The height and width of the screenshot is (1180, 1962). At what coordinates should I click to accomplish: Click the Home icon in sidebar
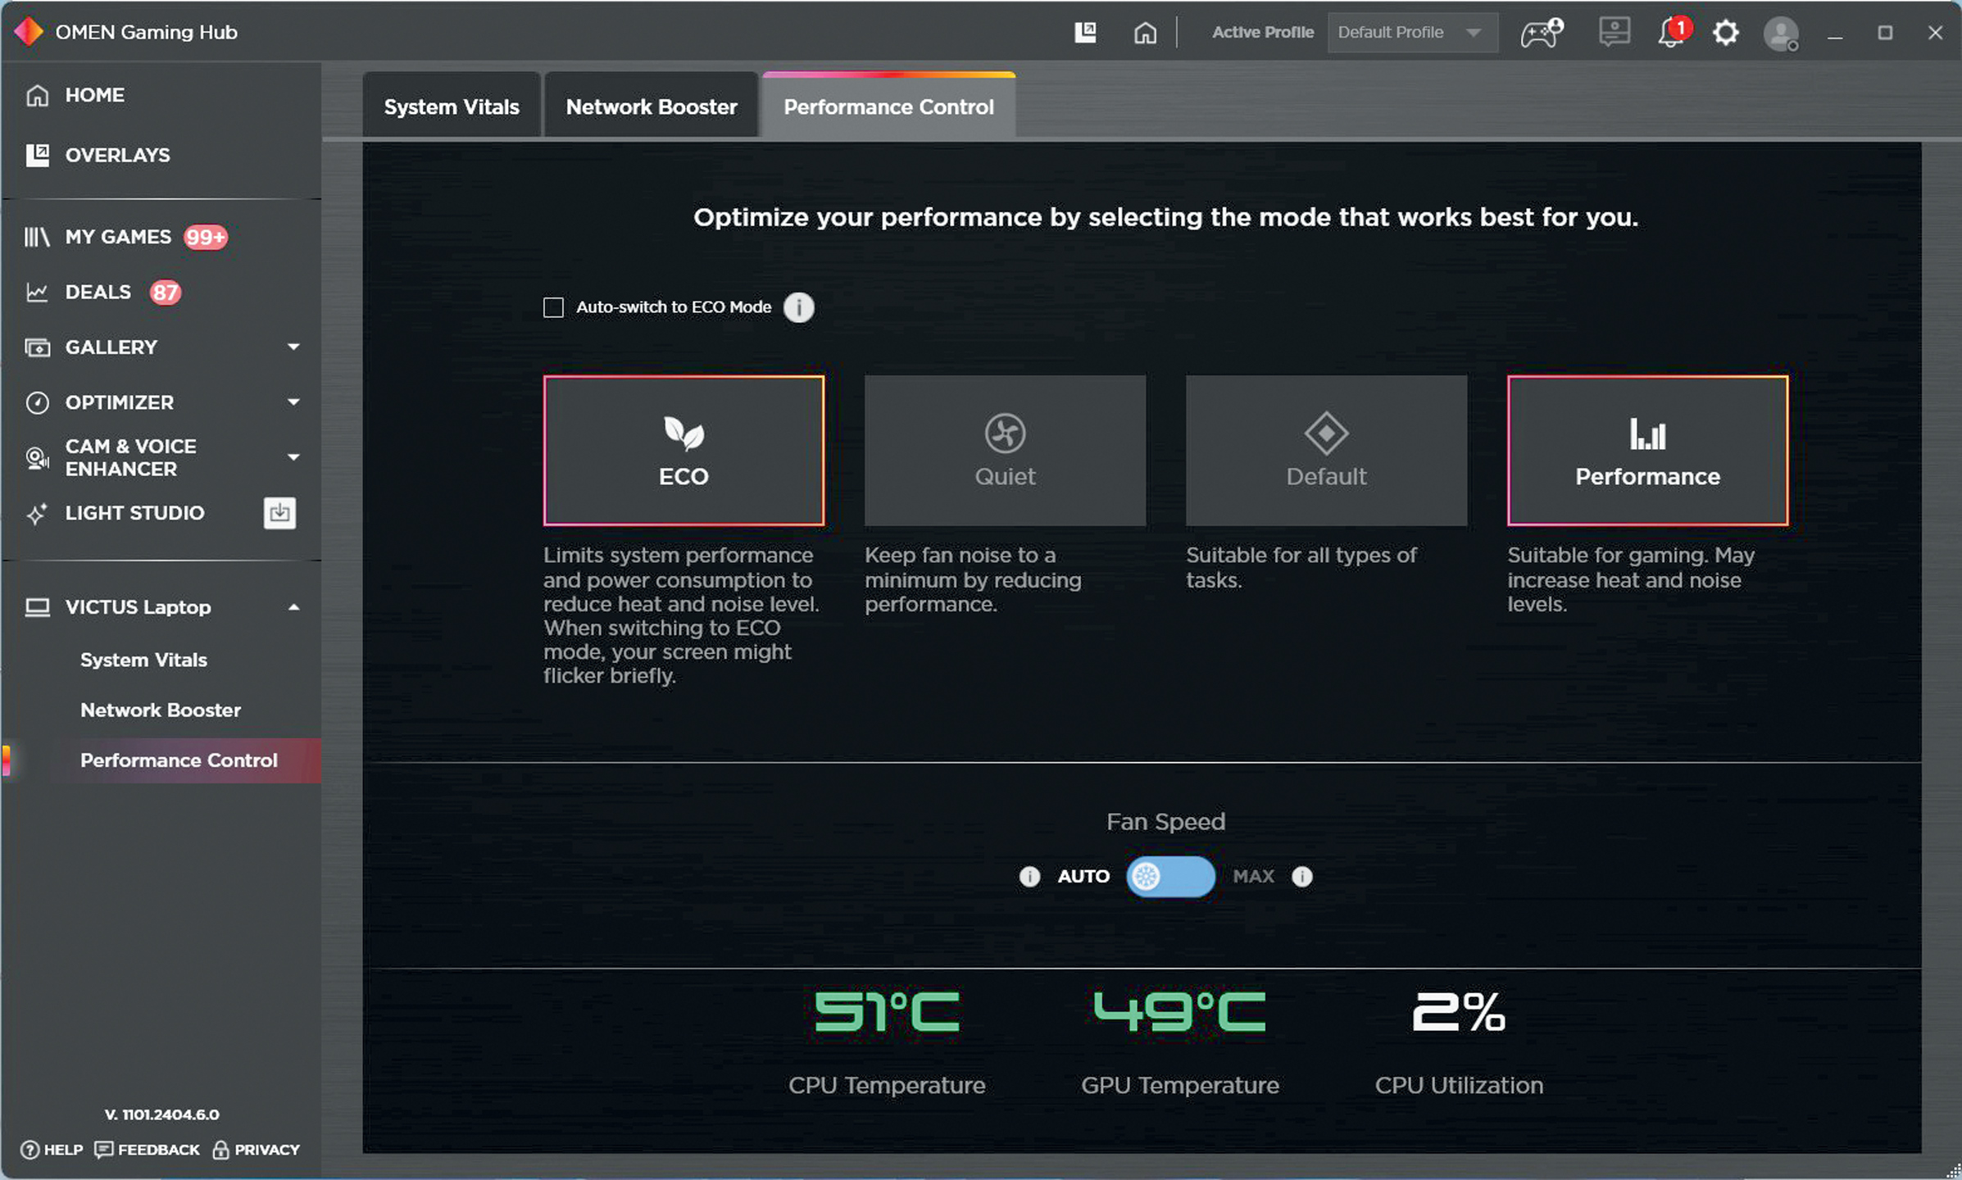[38, 95]
